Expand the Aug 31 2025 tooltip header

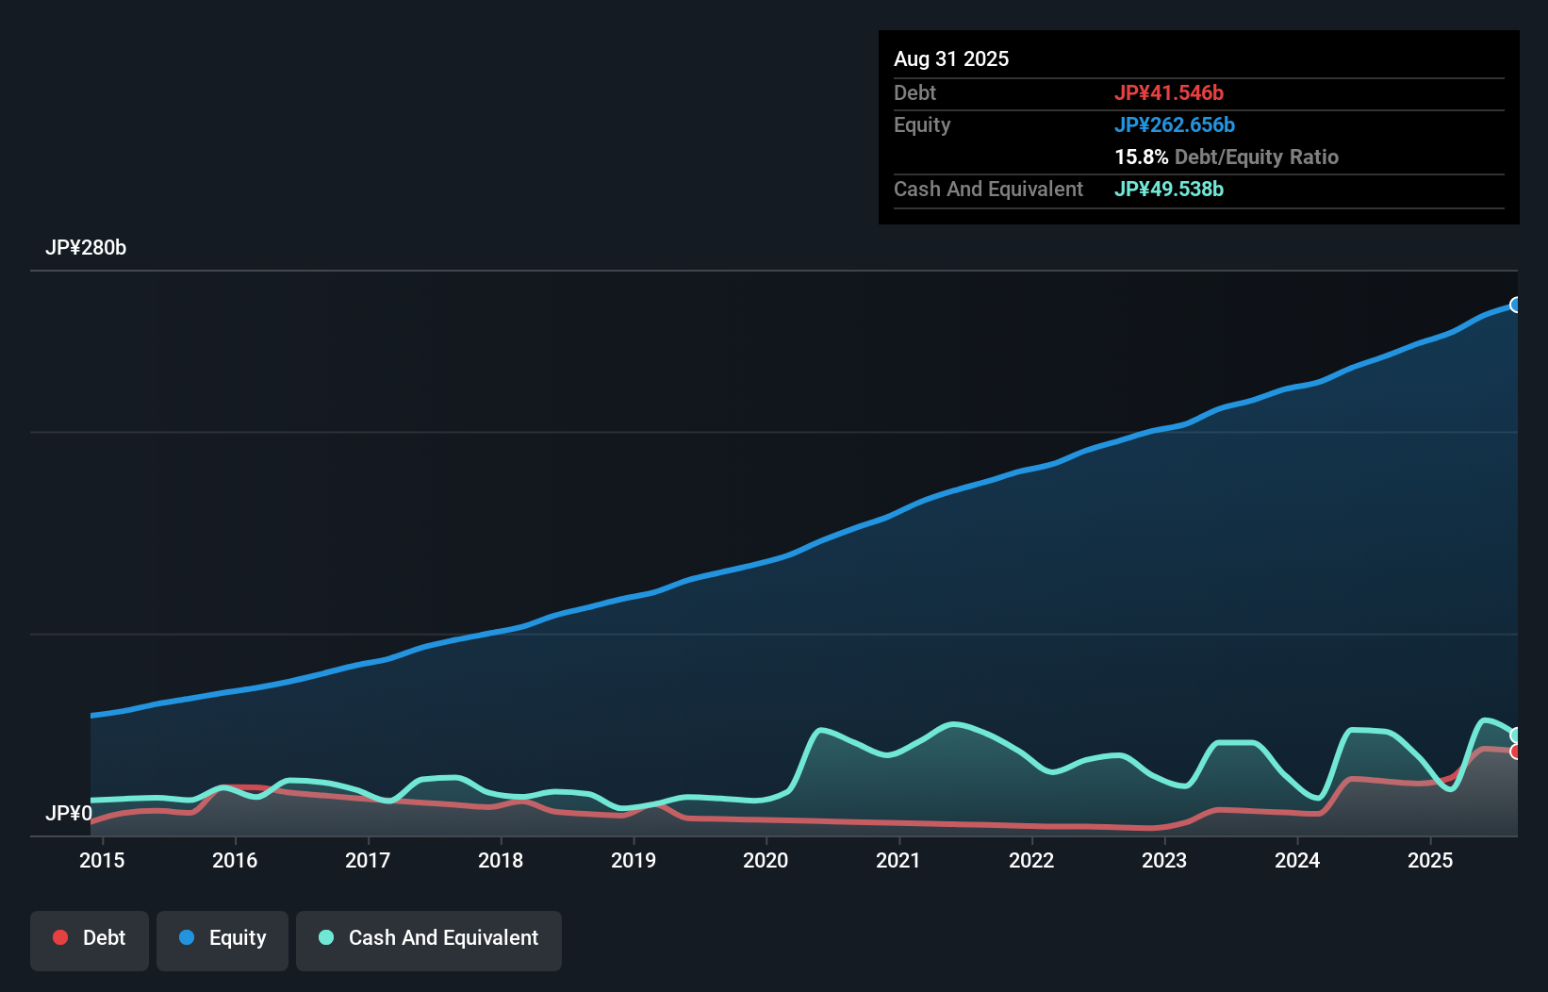click(x=952, y=58)
